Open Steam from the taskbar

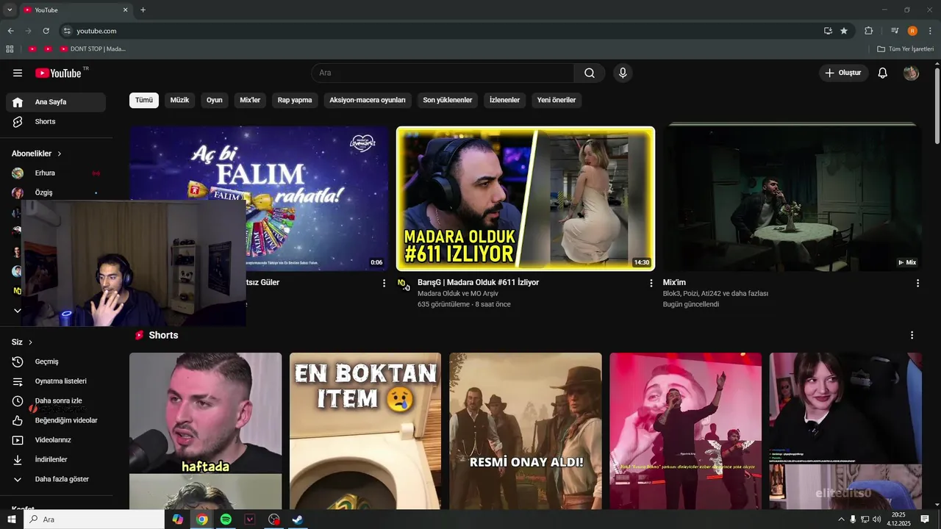click(298, 519)
